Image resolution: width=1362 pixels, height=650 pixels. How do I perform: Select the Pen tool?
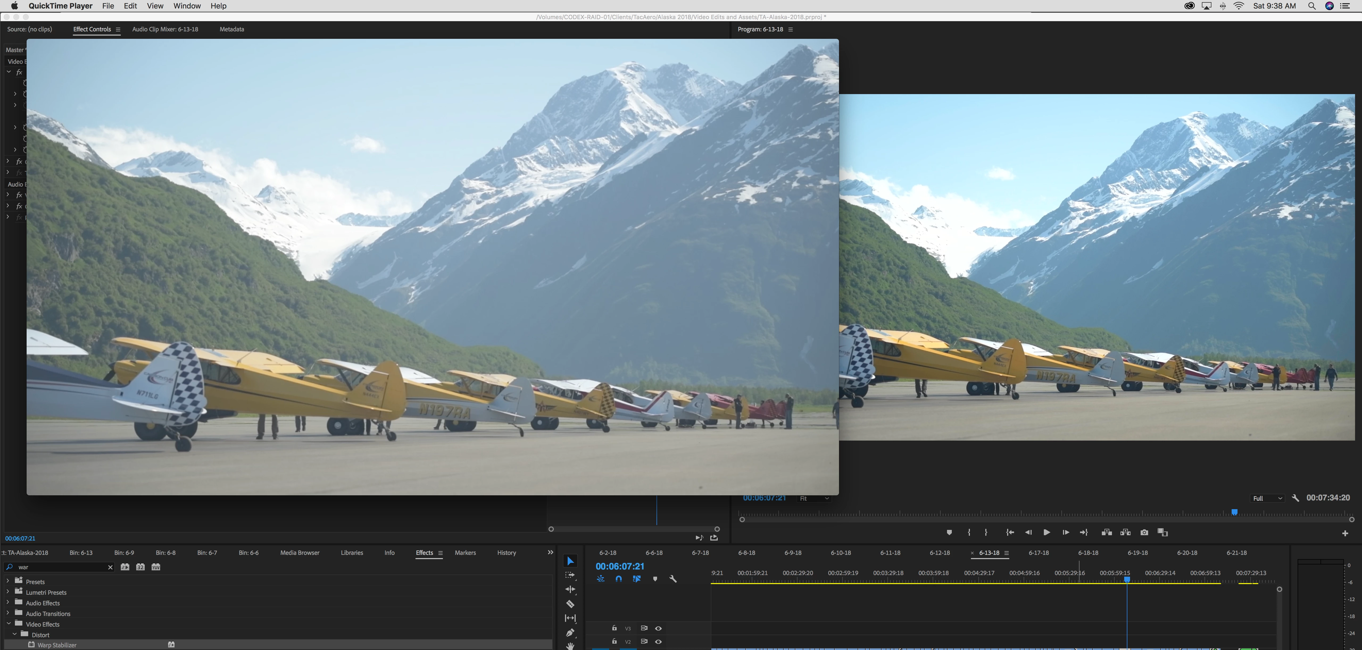click(x=570, y=632)
